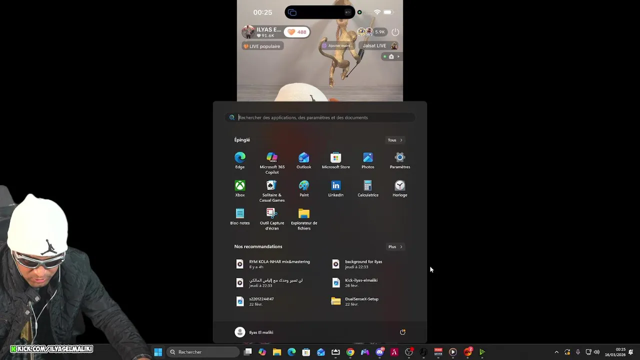
Task: Launch Calculatrice app
Action: (368, 188)
